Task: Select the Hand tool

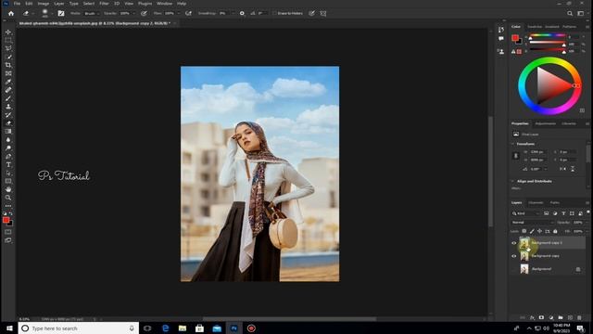Action: 8,189
